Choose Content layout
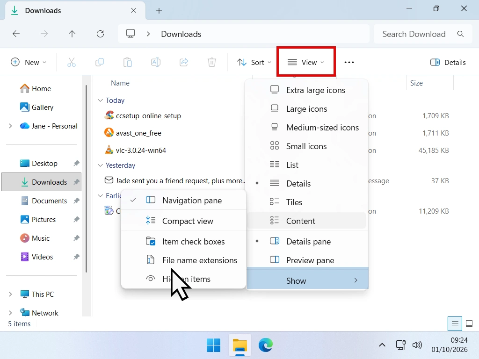 (306, 221)
